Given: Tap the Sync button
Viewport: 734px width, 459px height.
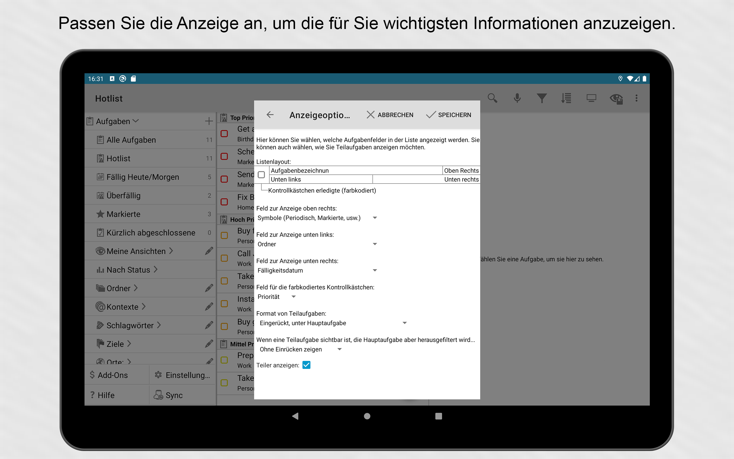Looking at the screenshot, I should coord(183,395).
